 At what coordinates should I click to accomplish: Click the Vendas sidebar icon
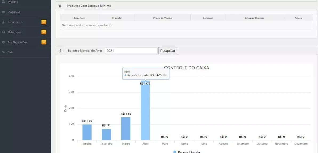pos(3,2)
